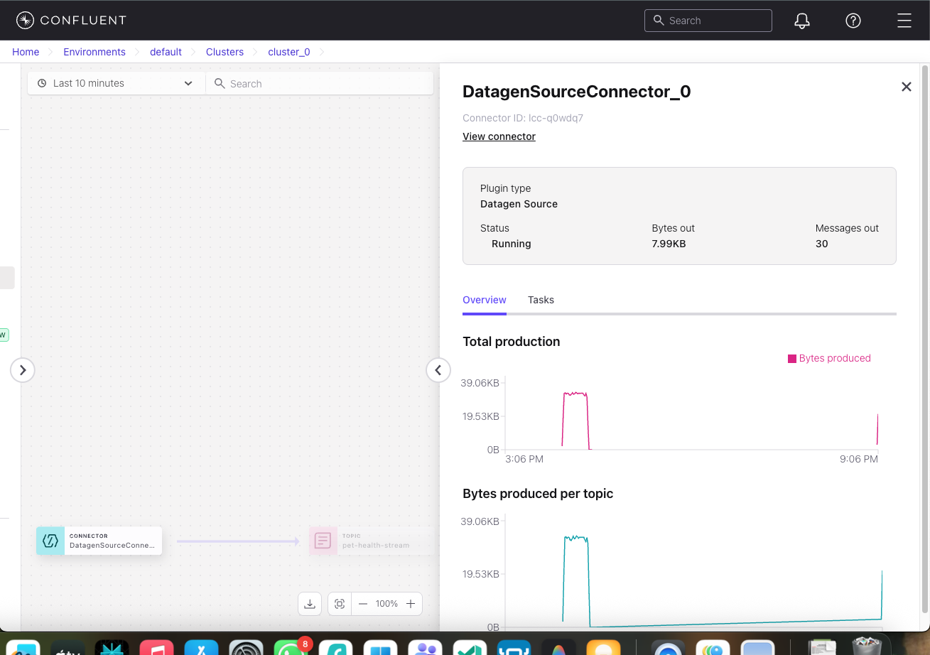Click the 9:06 PM axis label
This screenshot has width=930, height=655.
(x=859, y=459)
